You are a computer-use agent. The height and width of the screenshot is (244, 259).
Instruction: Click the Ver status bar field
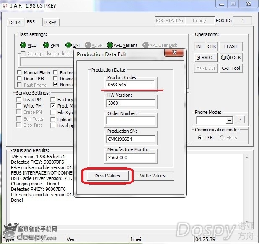point(97,239)
